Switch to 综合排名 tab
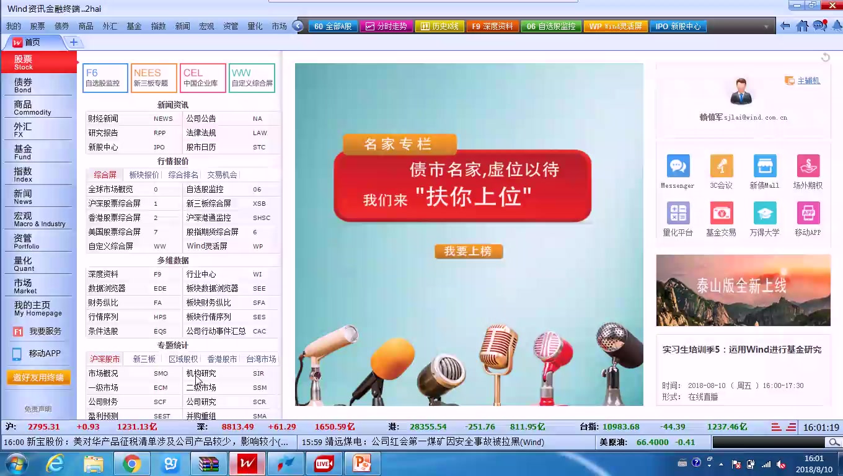This screenshot has width=843, height=476. coord(183,175)
